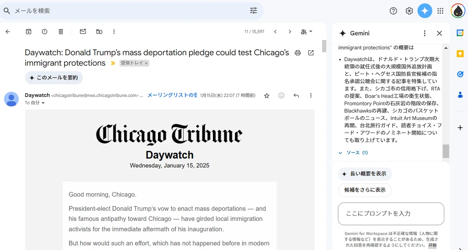This screenshot has width=468, height=250.
Task: Open 詳細 link in Gemini disclaimer
Action: [x=433, y=245]
